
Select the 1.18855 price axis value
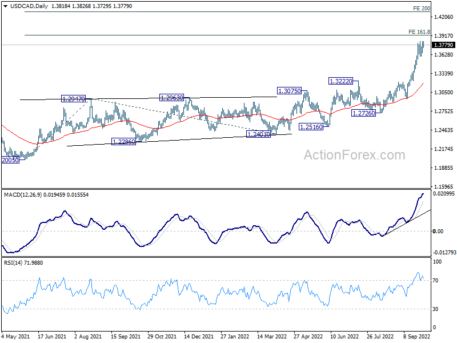444,168
